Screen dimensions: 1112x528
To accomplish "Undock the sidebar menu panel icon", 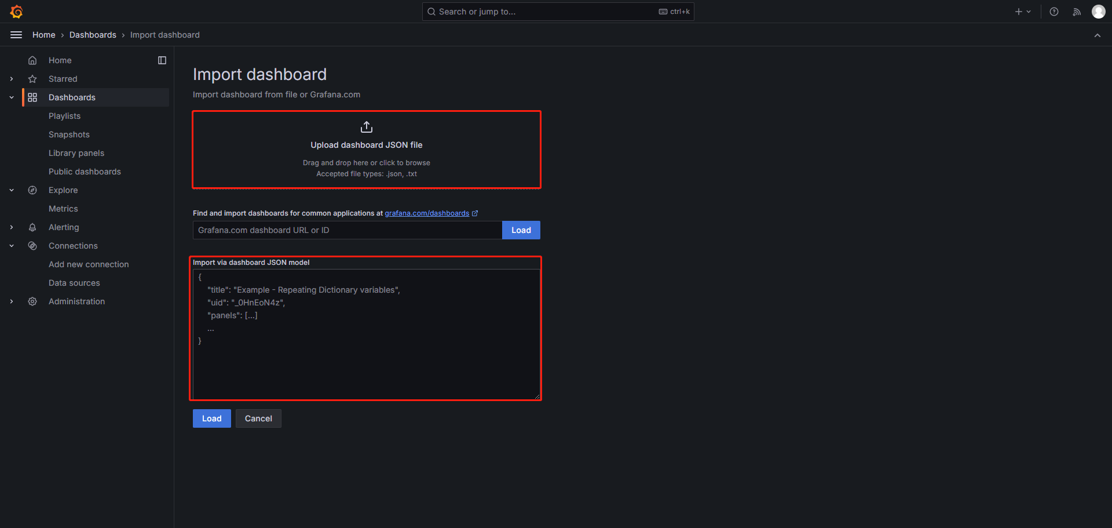I will pyautogui.click(x=162, y=60).
